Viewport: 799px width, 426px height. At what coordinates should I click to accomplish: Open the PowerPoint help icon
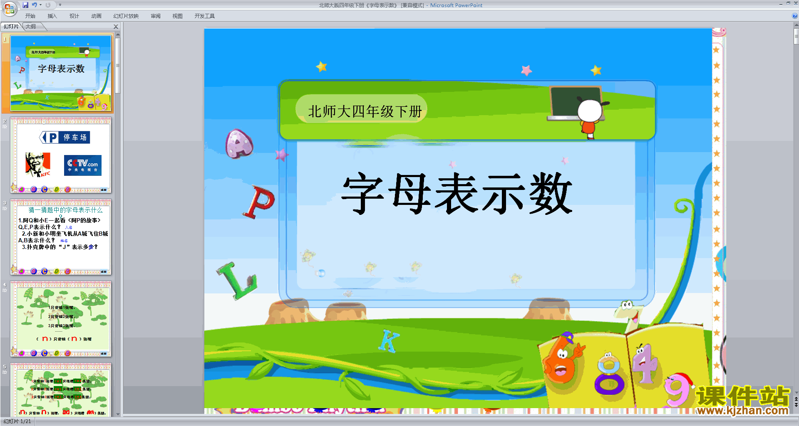794,16
